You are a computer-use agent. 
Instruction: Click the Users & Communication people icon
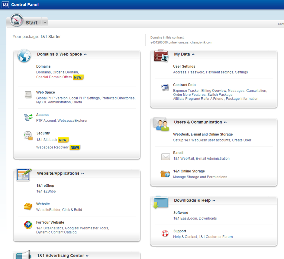(161, 124)
